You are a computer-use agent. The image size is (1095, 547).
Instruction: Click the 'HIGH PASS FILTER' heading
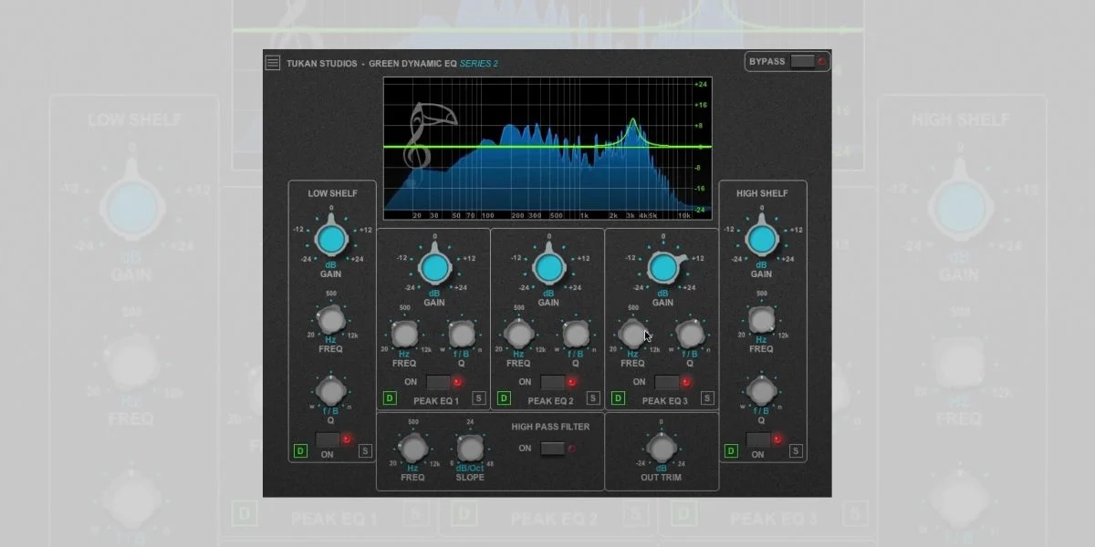(550, 427)
